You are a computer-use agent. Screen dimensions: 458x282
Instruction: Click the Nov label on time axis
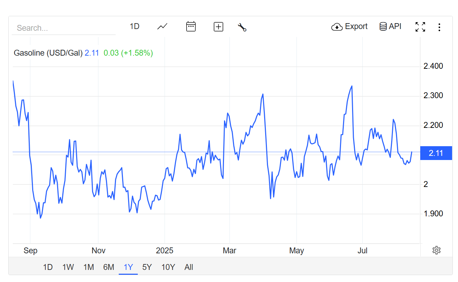(98, 251)
